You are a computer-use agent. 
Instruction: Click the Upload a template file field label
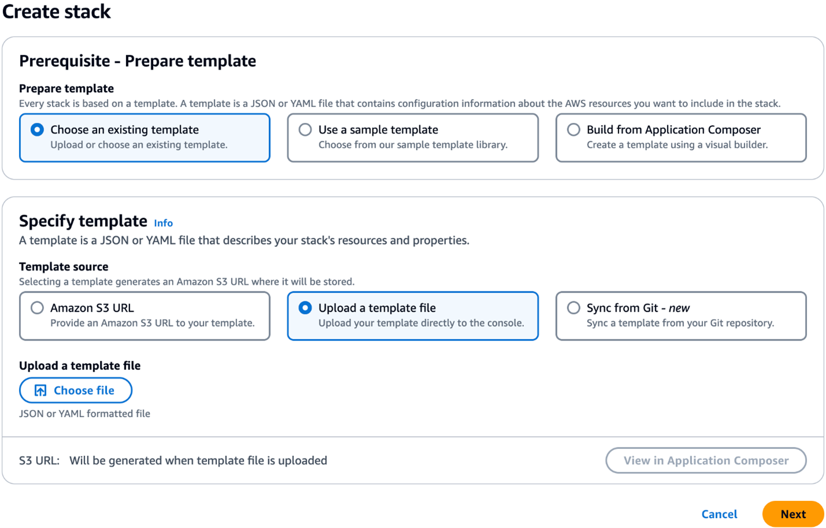(x=80, y=366)
